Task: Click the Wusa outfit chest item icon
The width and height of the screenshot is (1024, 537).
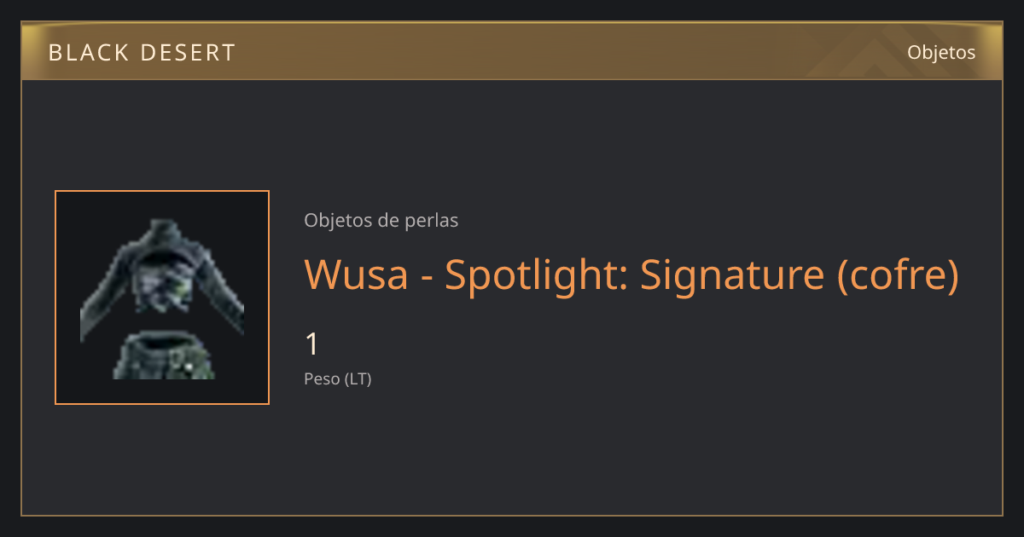Action: point(162,297)
